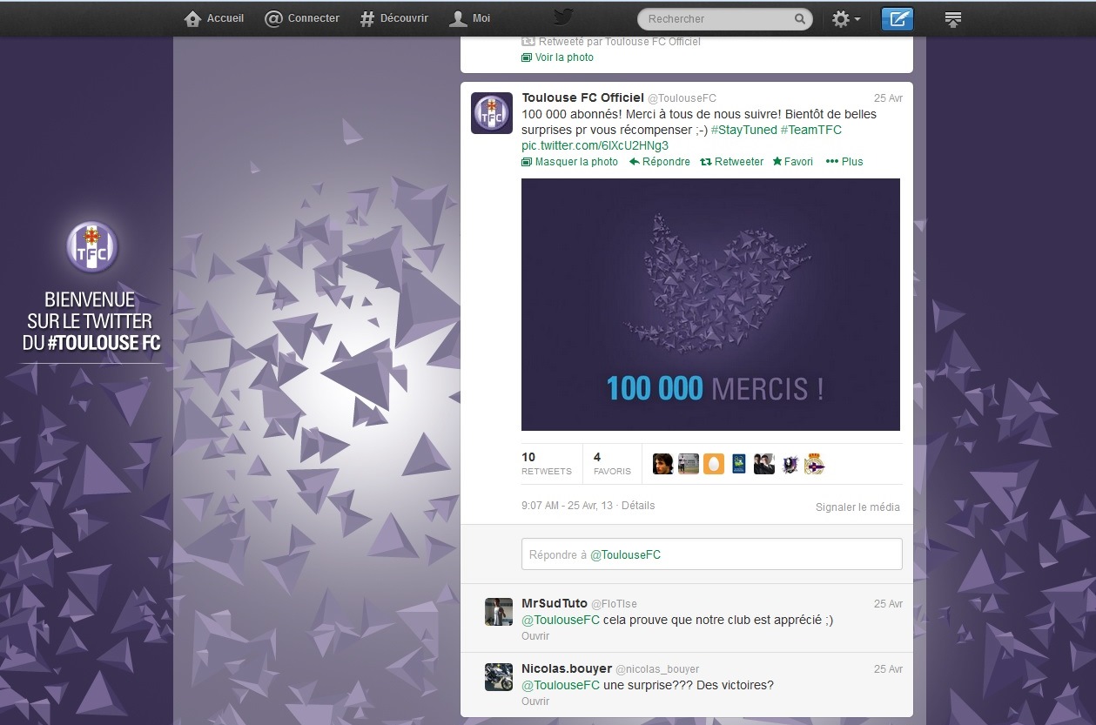Focus the Rechercher search field
The width and height of the screenshot is (1096, 725).
[724, 18]
